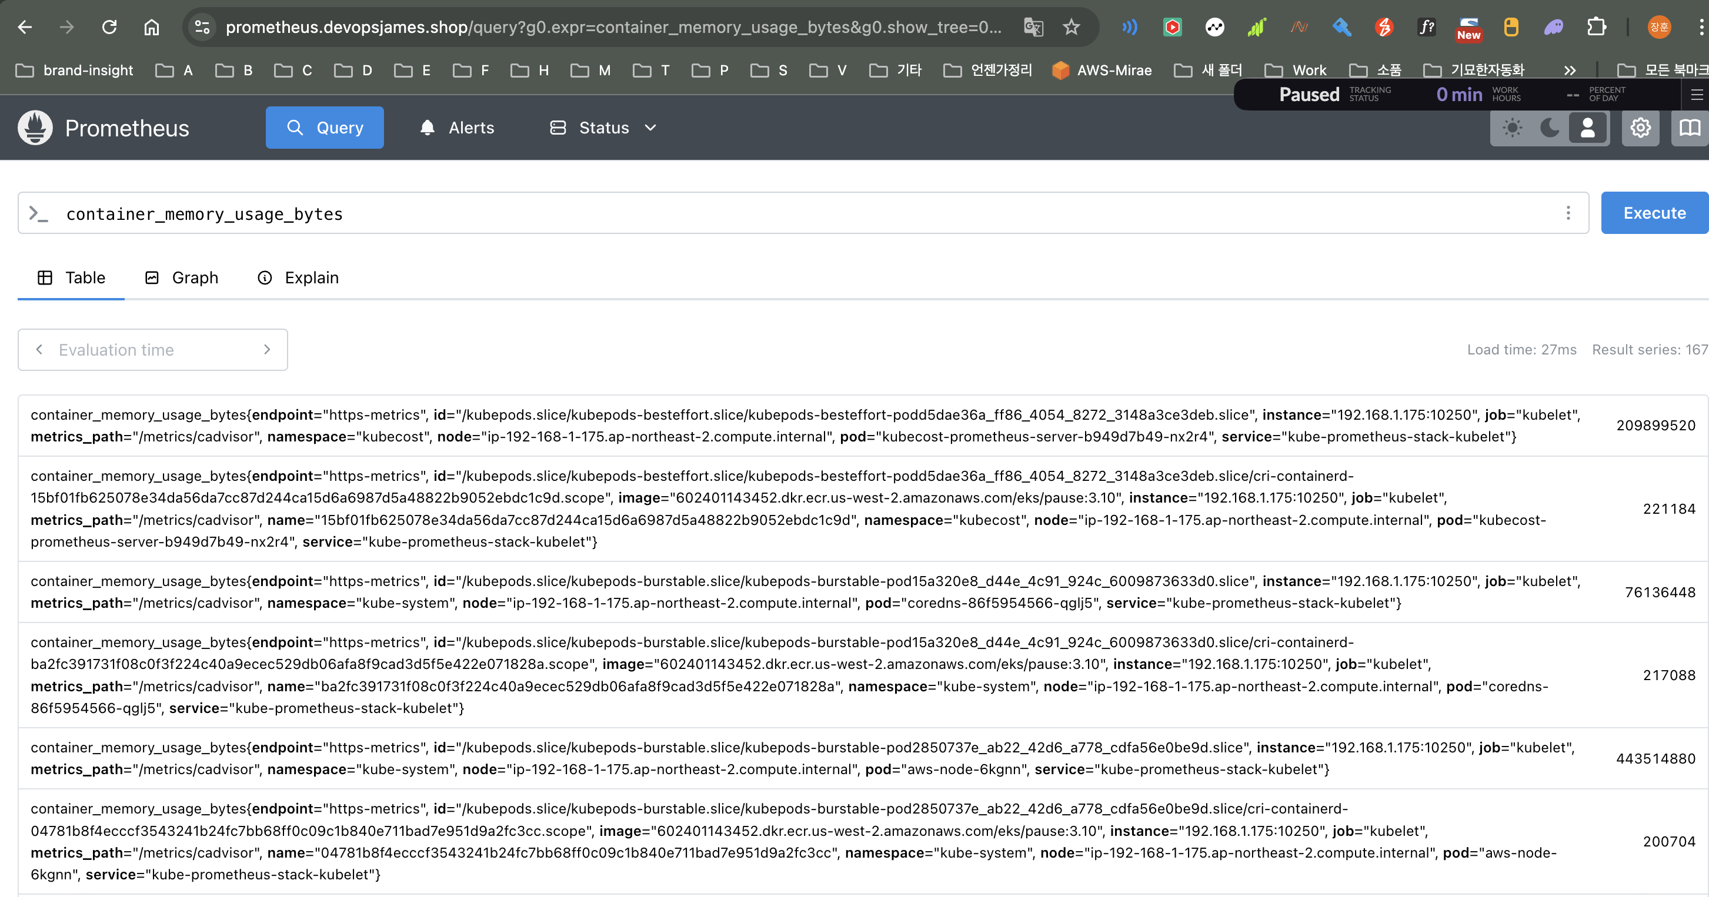
Task: Switch to the light theme sun toggle
Action: (x=1512, y=128)
